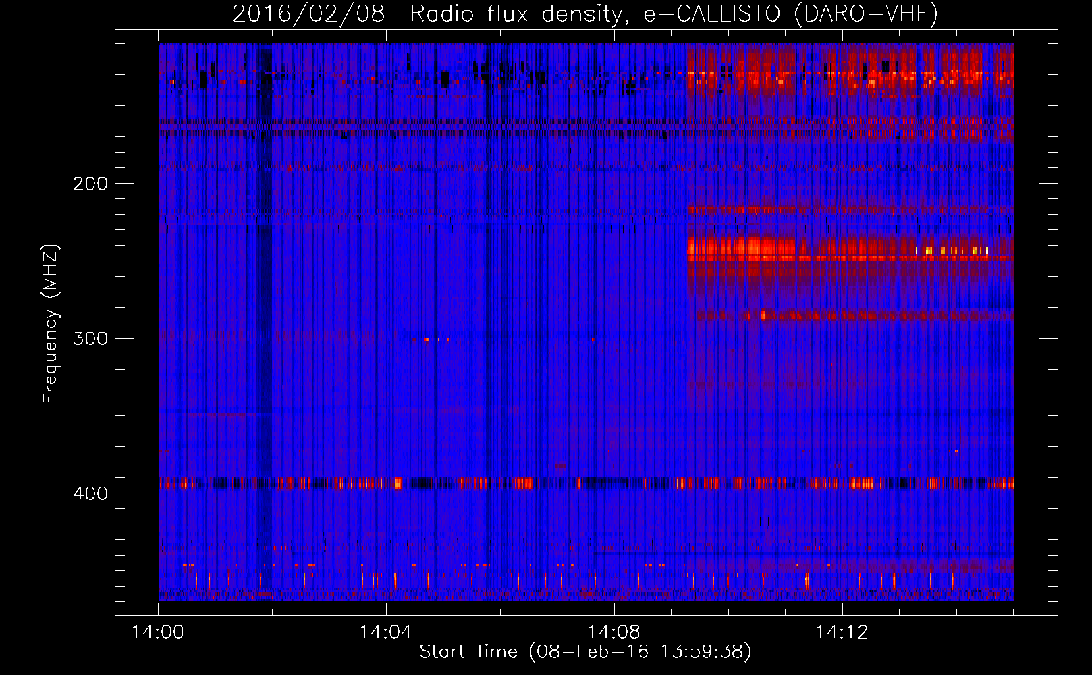Click the 300 frequency tick label

tap(90, 338)
